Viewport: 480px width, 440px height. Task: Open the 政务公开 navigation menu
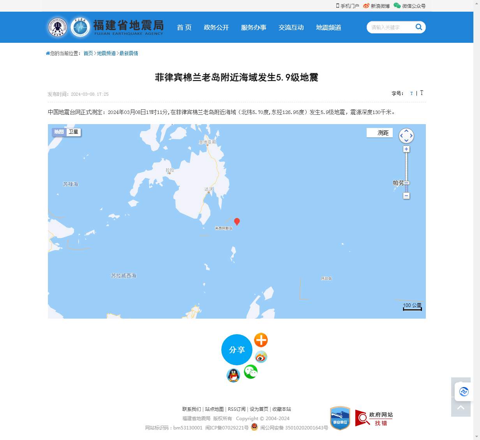coord(216,27)
